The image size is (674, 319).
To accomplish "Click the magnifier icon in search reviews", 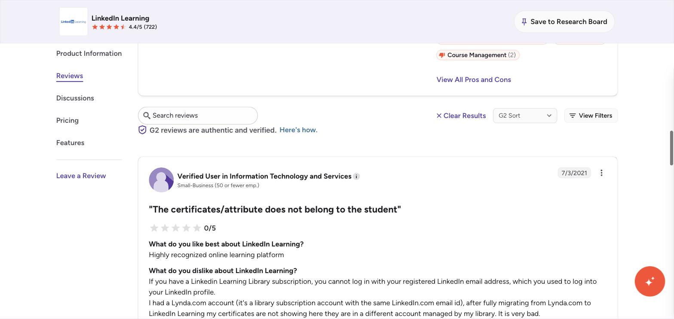I will (x=147, y=115).
